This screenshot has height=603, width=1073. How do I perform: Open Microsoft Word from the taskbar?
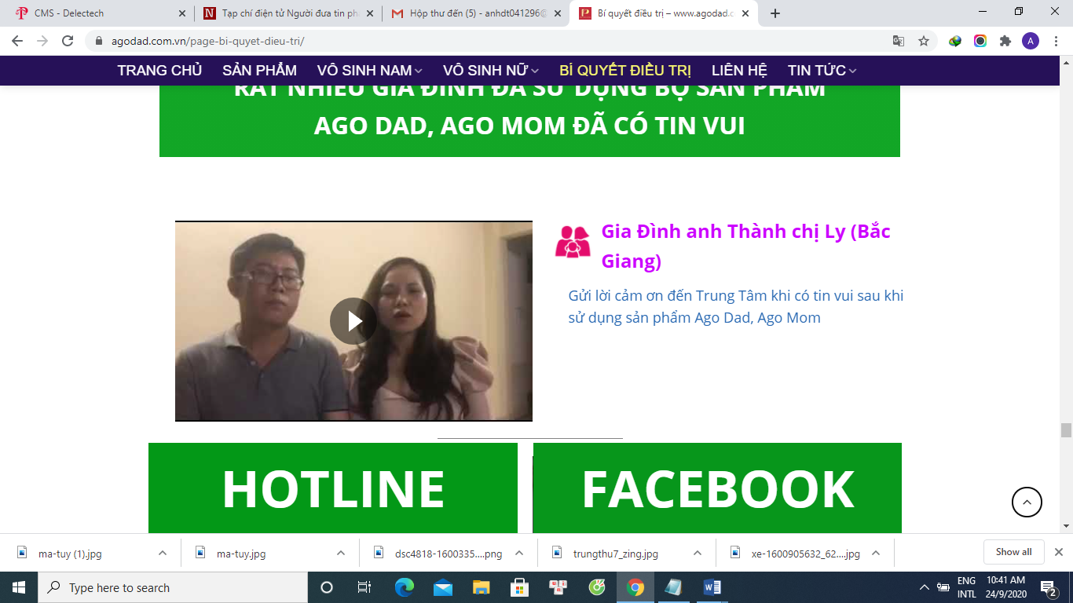712,587
